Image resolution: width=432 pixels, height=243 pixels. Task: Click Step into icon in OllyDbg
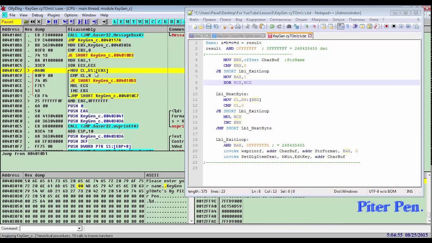tap(65, 22)
